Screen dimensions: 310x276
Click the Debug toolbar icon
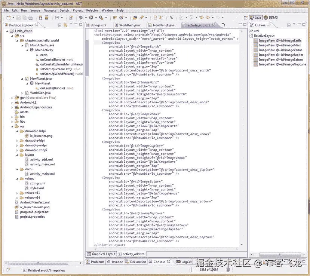point(81,17)
